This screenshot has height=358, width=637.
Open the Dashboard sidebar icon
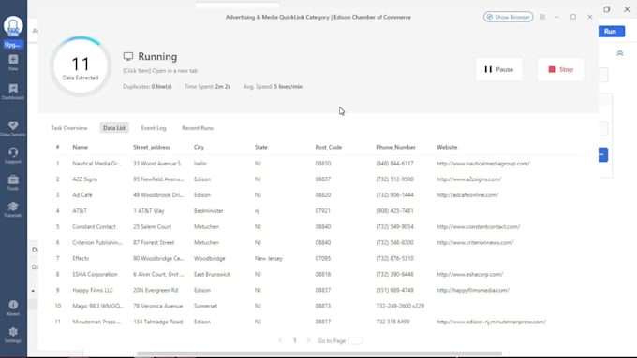coord(13,92)
